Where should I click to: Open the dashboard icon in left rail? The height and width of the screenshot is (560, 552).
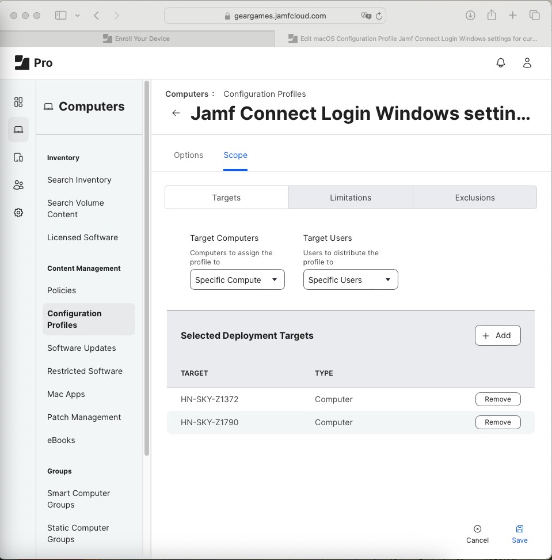pos(18,102)
